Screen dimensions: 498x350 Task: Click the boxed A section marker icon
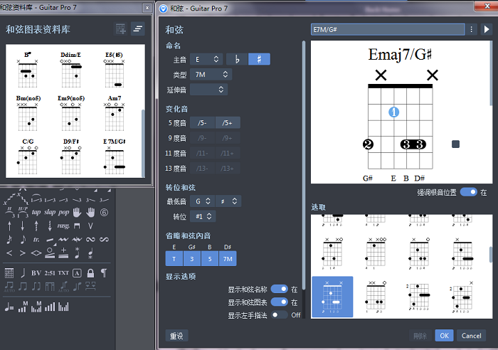coord(77,273)
